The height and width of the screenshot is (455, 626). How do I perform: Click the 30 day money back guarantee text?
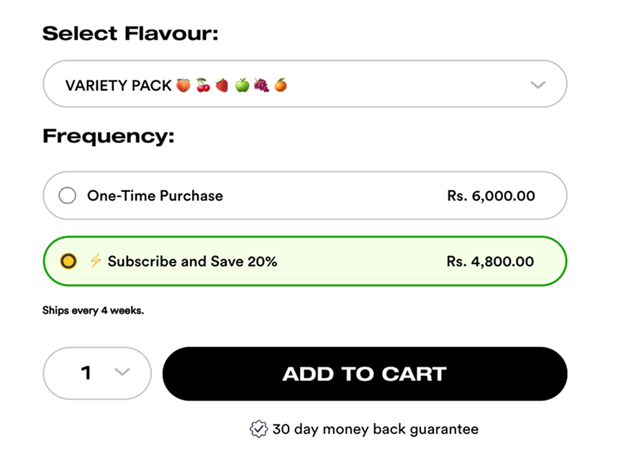coord(375,429)
